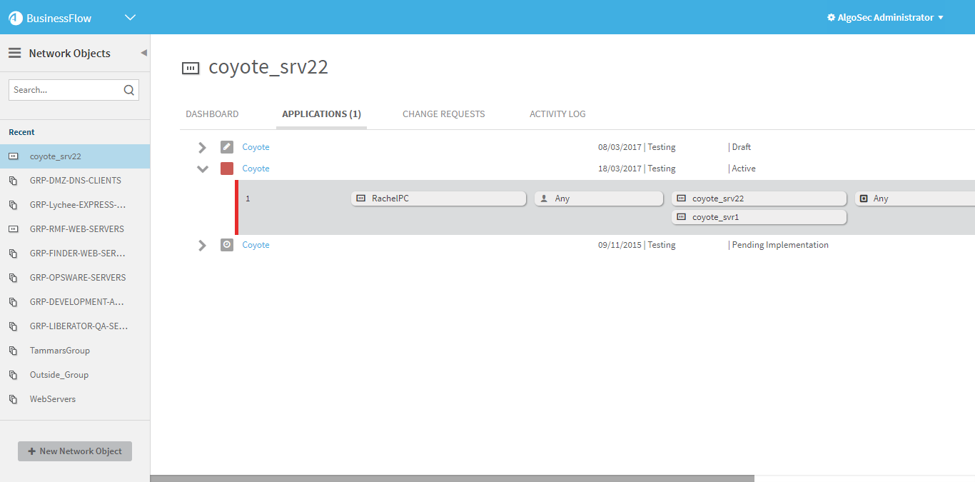Click the pencil draft icon for first Coyote
Image resolution: width=975 pixels, height=482 pixels.
pyautogui.click(x=227, y=147)
